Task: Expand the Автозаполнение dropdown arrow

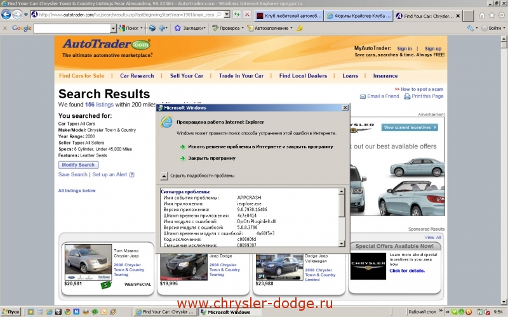Action: pyautogui.click(x=291, y=28)
